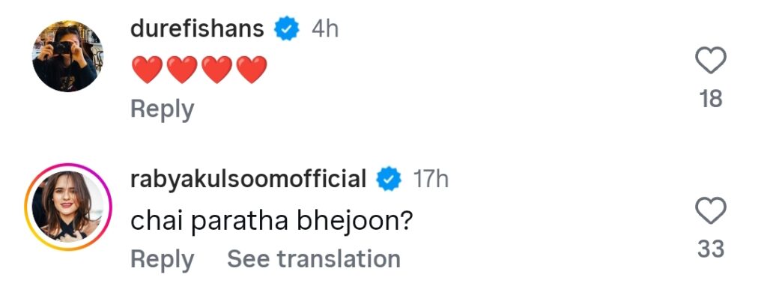Image resolution: width=767 pixels, height=295 pixels.
Task: Click the 'chai paratha bhejoon?' comment text
Action: (x=272, y=222)
